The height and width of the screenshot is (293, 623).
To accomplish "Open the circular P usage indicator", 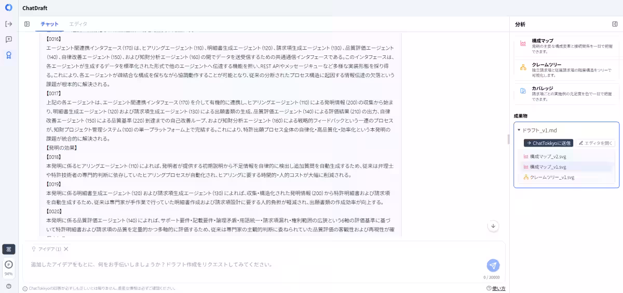I will (8, 264).
